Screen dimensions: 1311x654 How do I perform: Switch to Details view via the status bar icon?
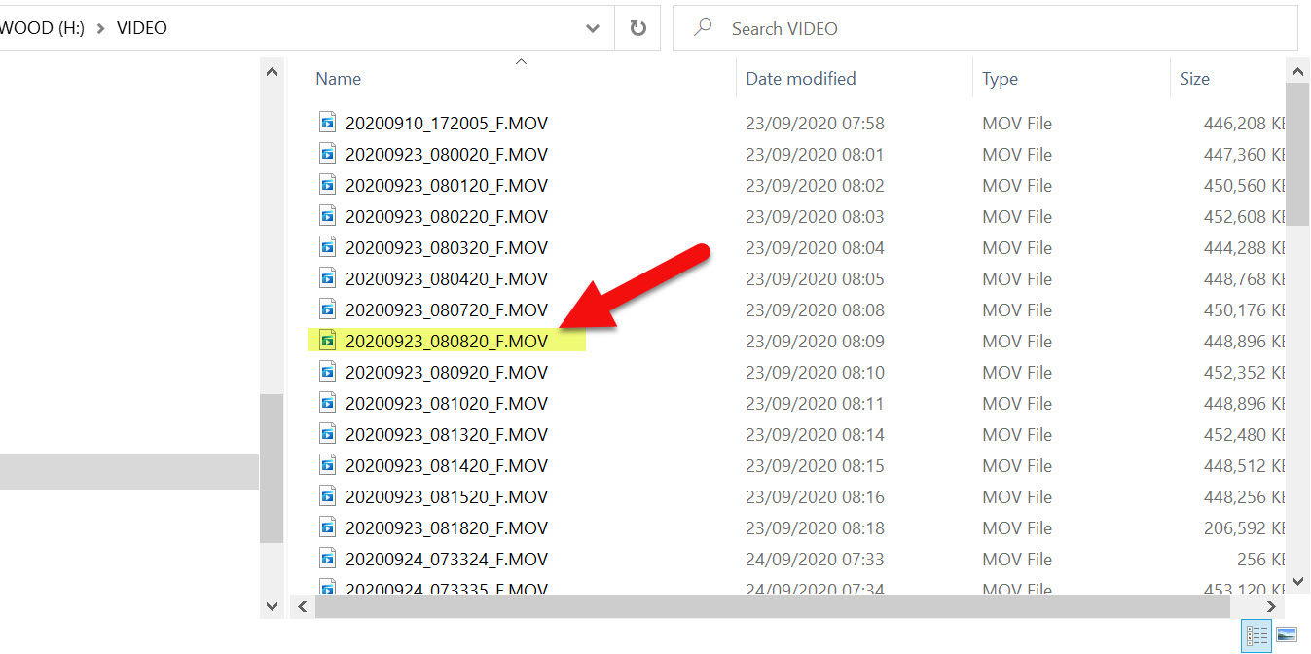click(x=1256, y=636)
